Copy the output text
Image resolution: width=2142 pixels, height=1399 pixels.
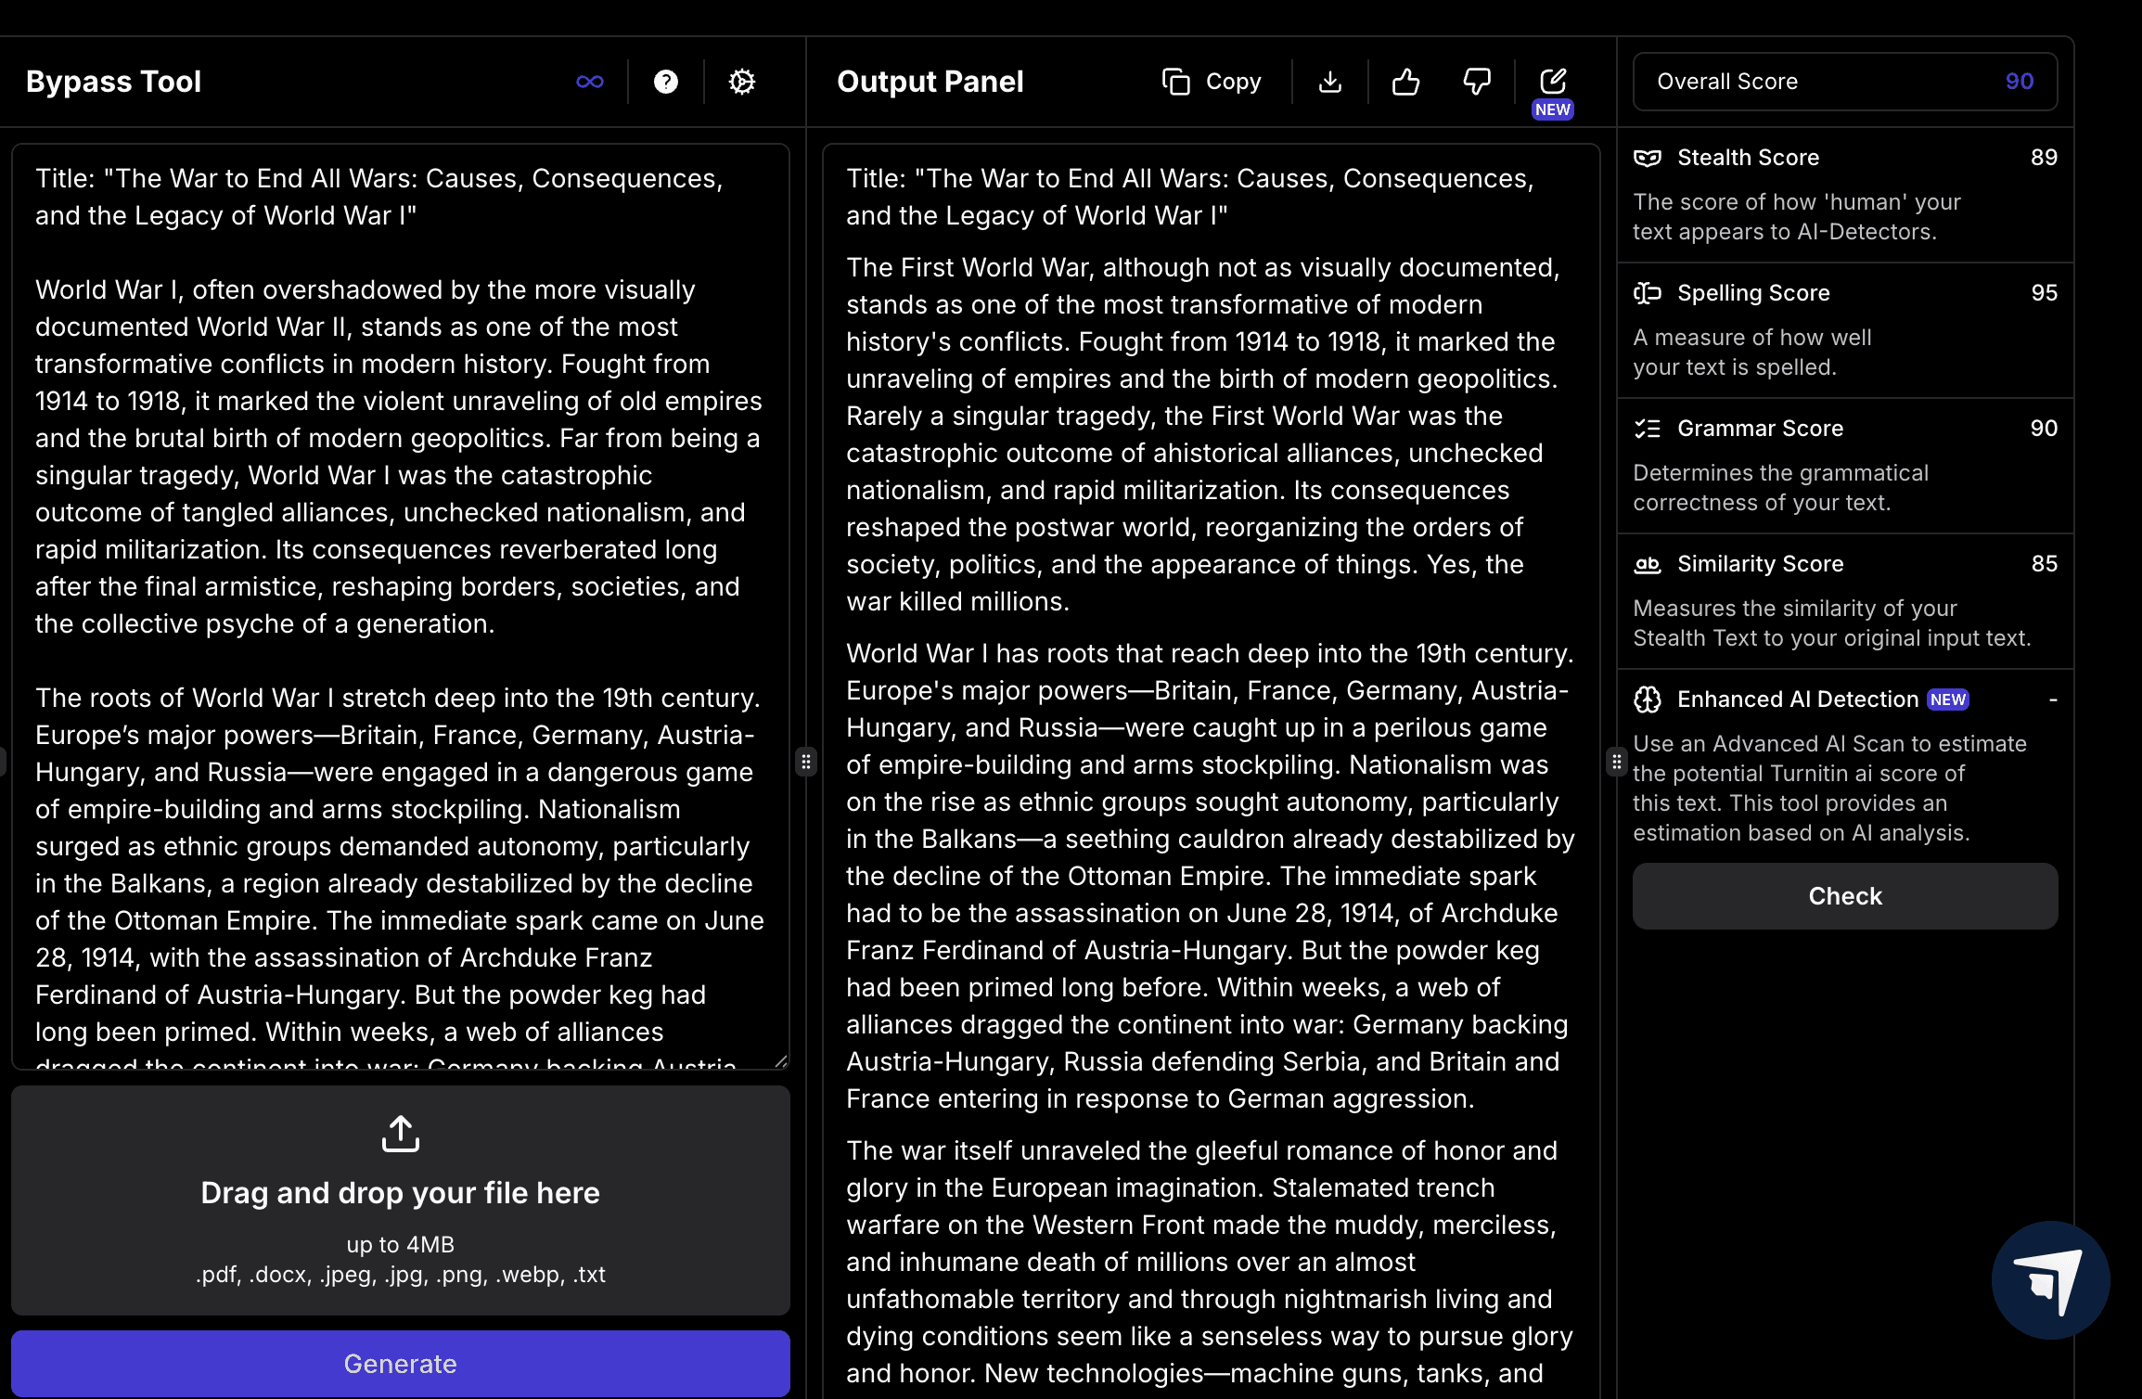[x=1212, y=82]
